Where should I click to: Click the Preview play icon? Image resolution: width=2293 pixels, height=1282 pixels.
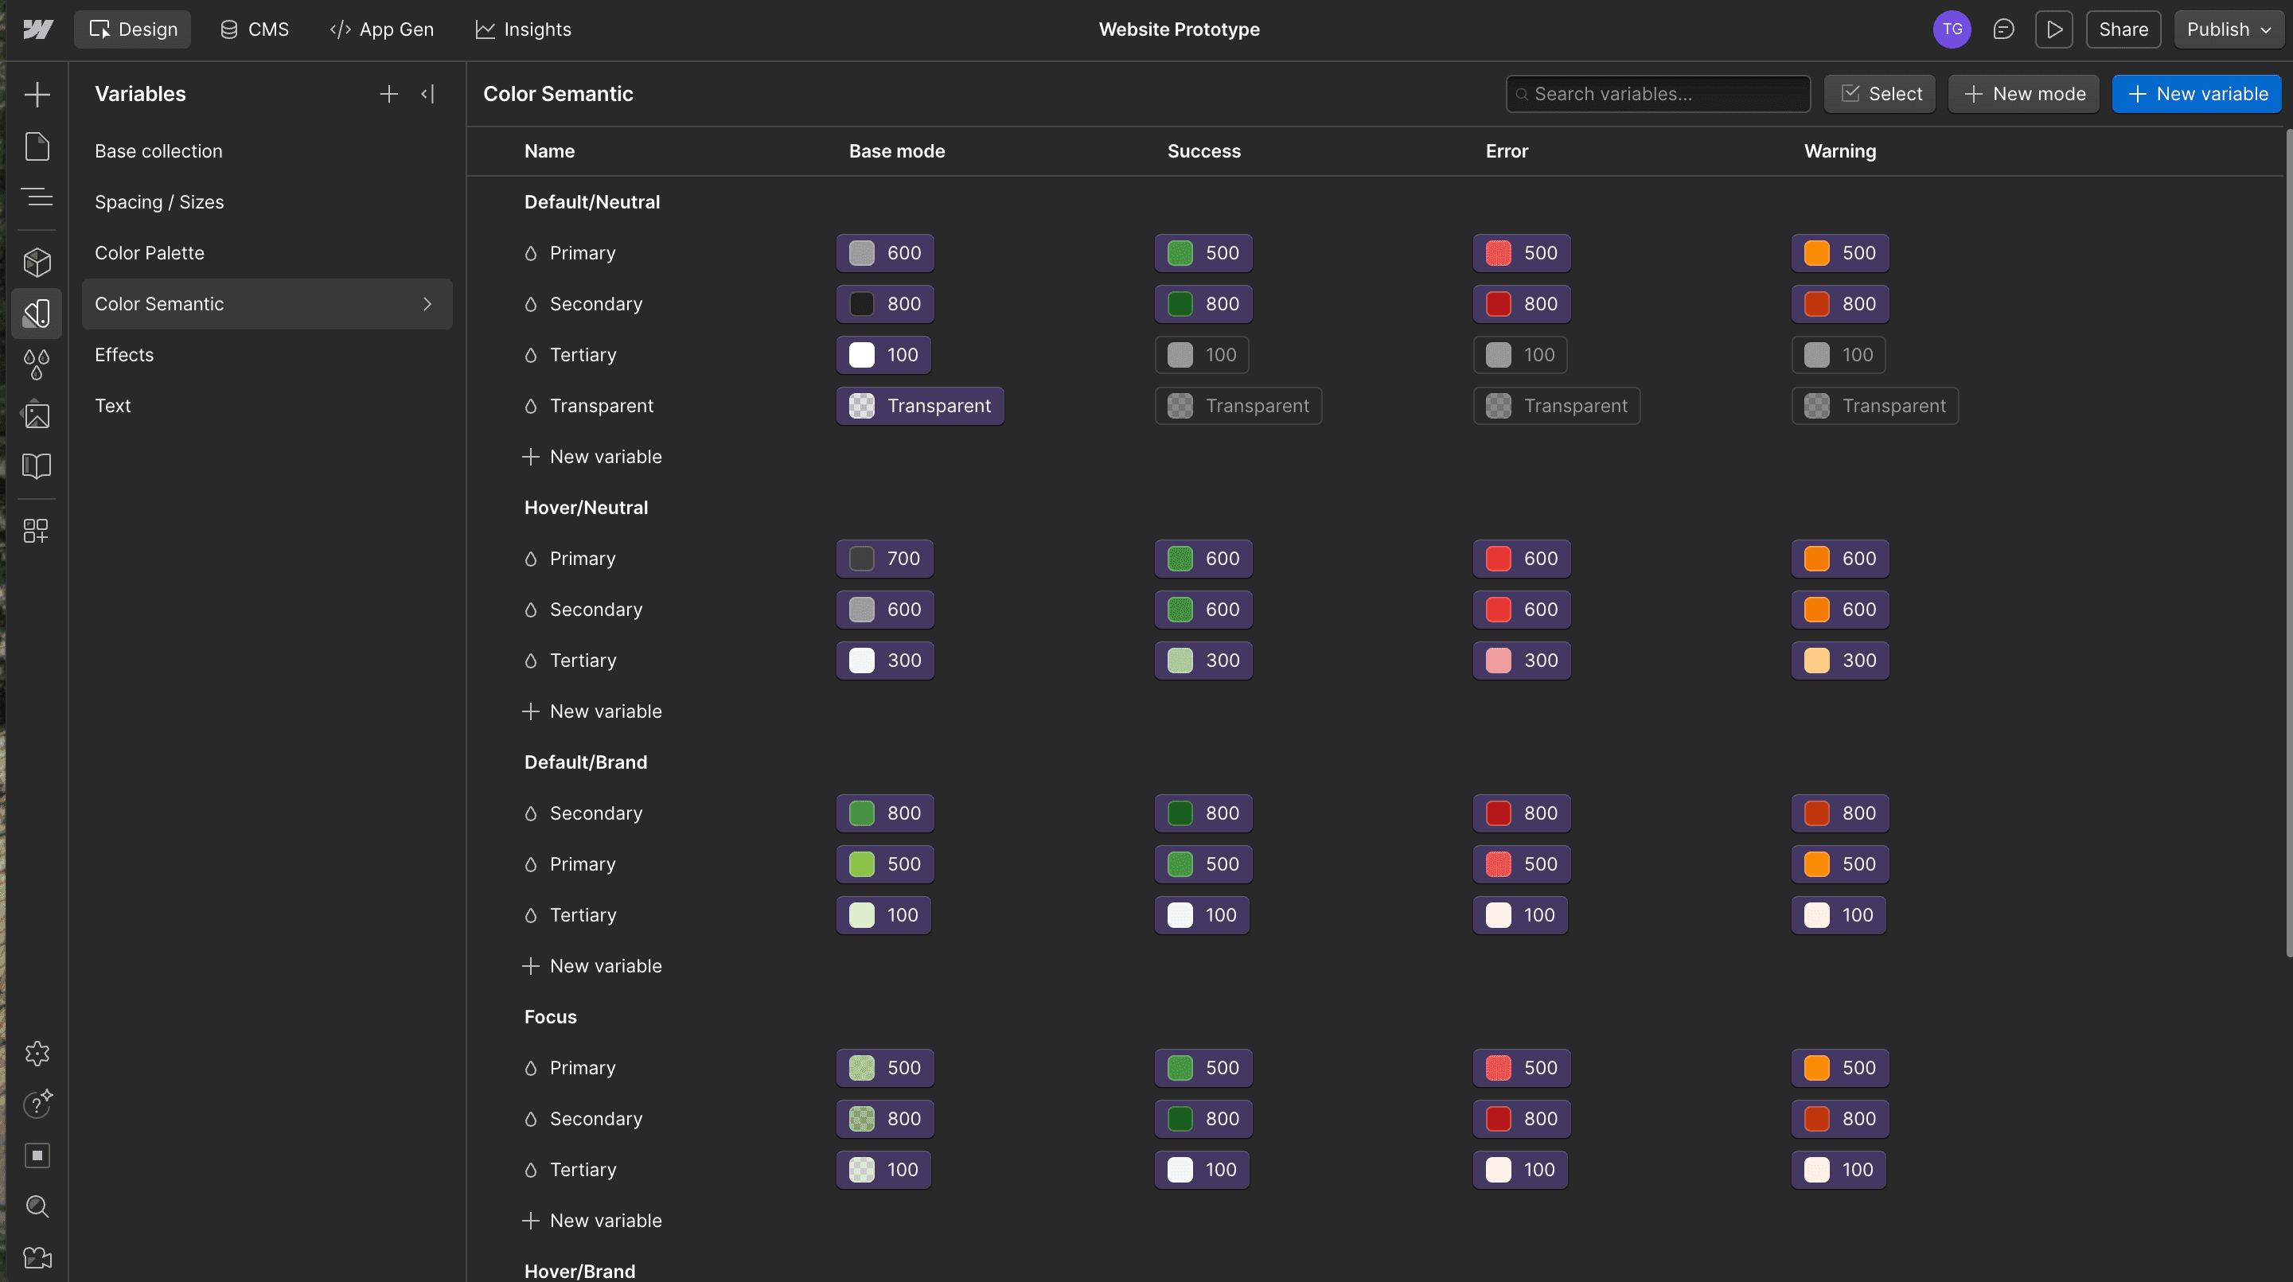tap(2053, 29)
